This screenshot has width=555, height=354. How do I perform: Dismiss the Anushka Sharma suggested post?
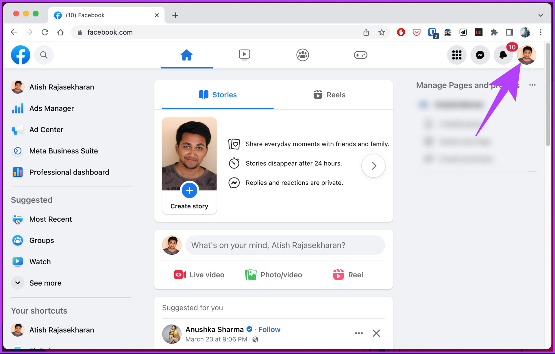(x=376, y=333)
